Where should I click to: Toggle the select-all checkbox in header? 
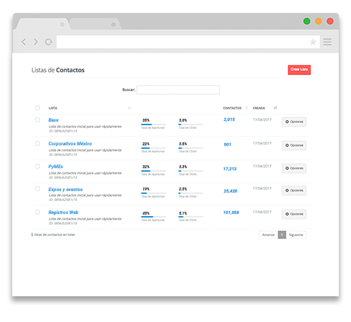click(37, 108)
